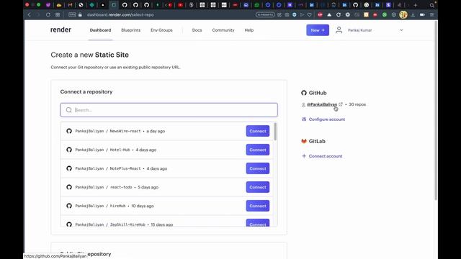Select the PankajBaliyan / Hotel-Hub text
Viewport: 461px width, 259px height.
[x=102, y=150]
